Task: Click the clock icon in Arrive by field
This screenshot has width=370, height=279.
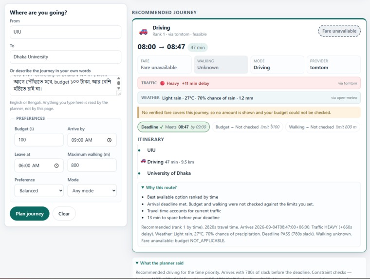Action: tap(109, 140)
